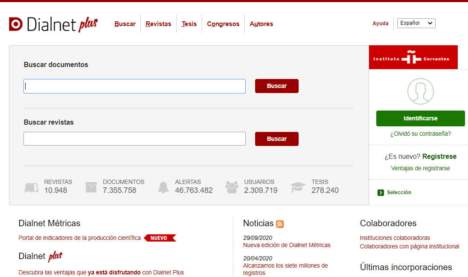Click the Alertas bell icon
Screen dimensions: 468x277
click(163, 187)
